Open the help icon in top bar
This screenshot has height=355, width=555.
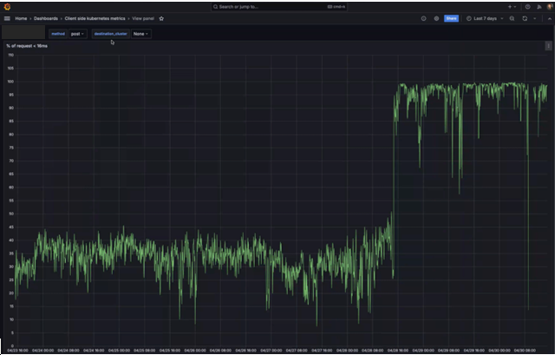(x=527, y=6)
